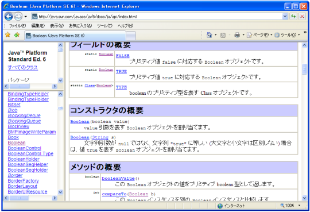Open the BooleanControl.Type class link
The height and width of the screenshot is (212, 310).
click(x=30, y=153)
